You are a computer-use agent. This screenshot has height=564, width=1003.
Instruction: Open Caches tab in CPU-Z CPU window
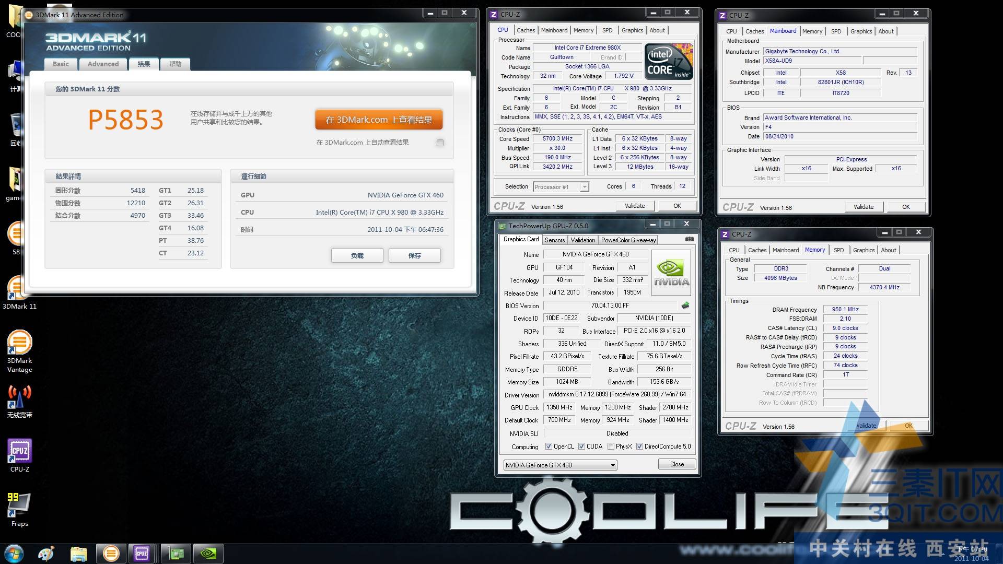click(526, 30)
